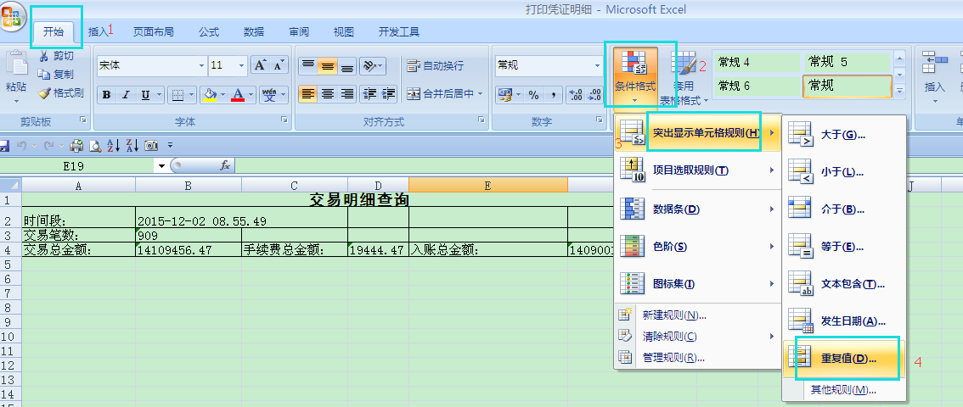Choose 重复值 (Duplicate Values) rule
This screenshot has width=963, height=407.
tap(844, 359)
